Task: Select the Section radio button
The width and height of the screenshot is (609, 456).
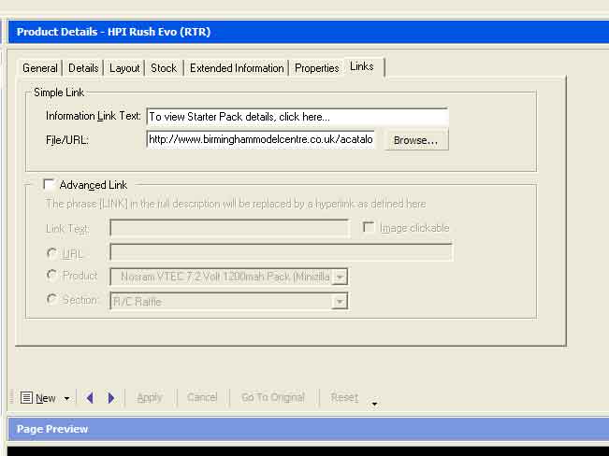Action: click(51, 300)
